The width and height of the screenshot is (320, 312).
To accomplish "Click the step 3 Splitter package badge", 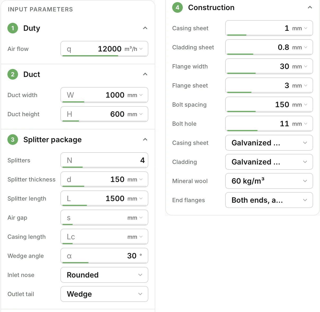I will [13, 140].
